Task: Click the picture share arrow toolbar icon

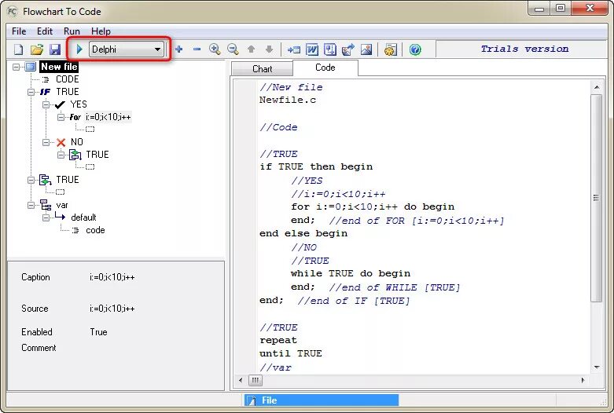Action: coord(348,49)
